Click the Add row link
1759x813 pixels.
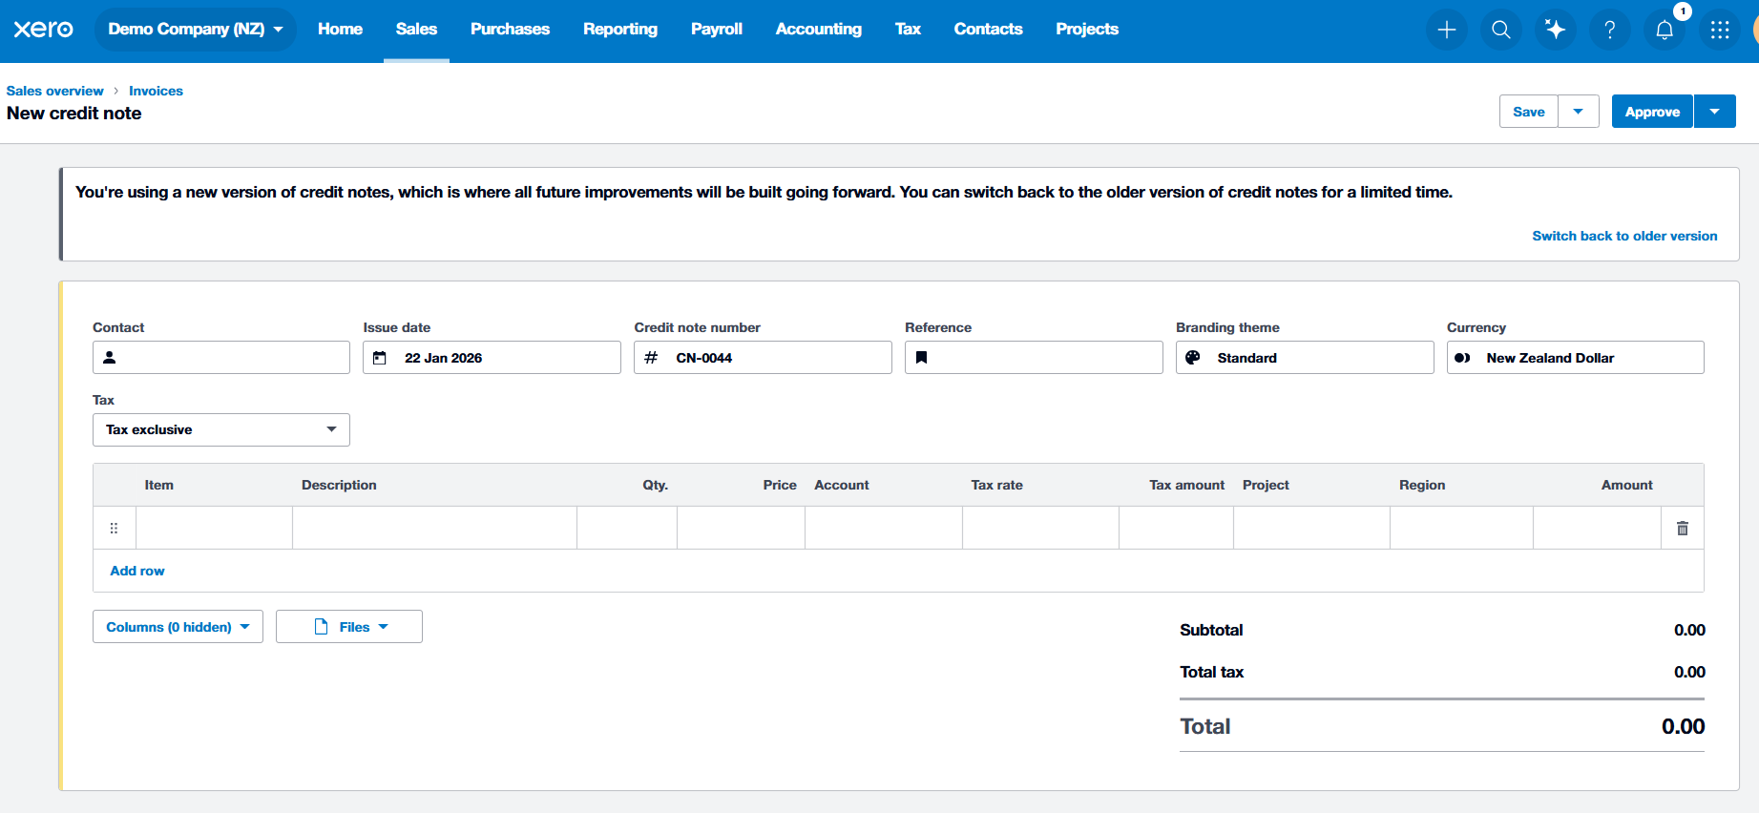pyautogui.click(x=137, y=571)
